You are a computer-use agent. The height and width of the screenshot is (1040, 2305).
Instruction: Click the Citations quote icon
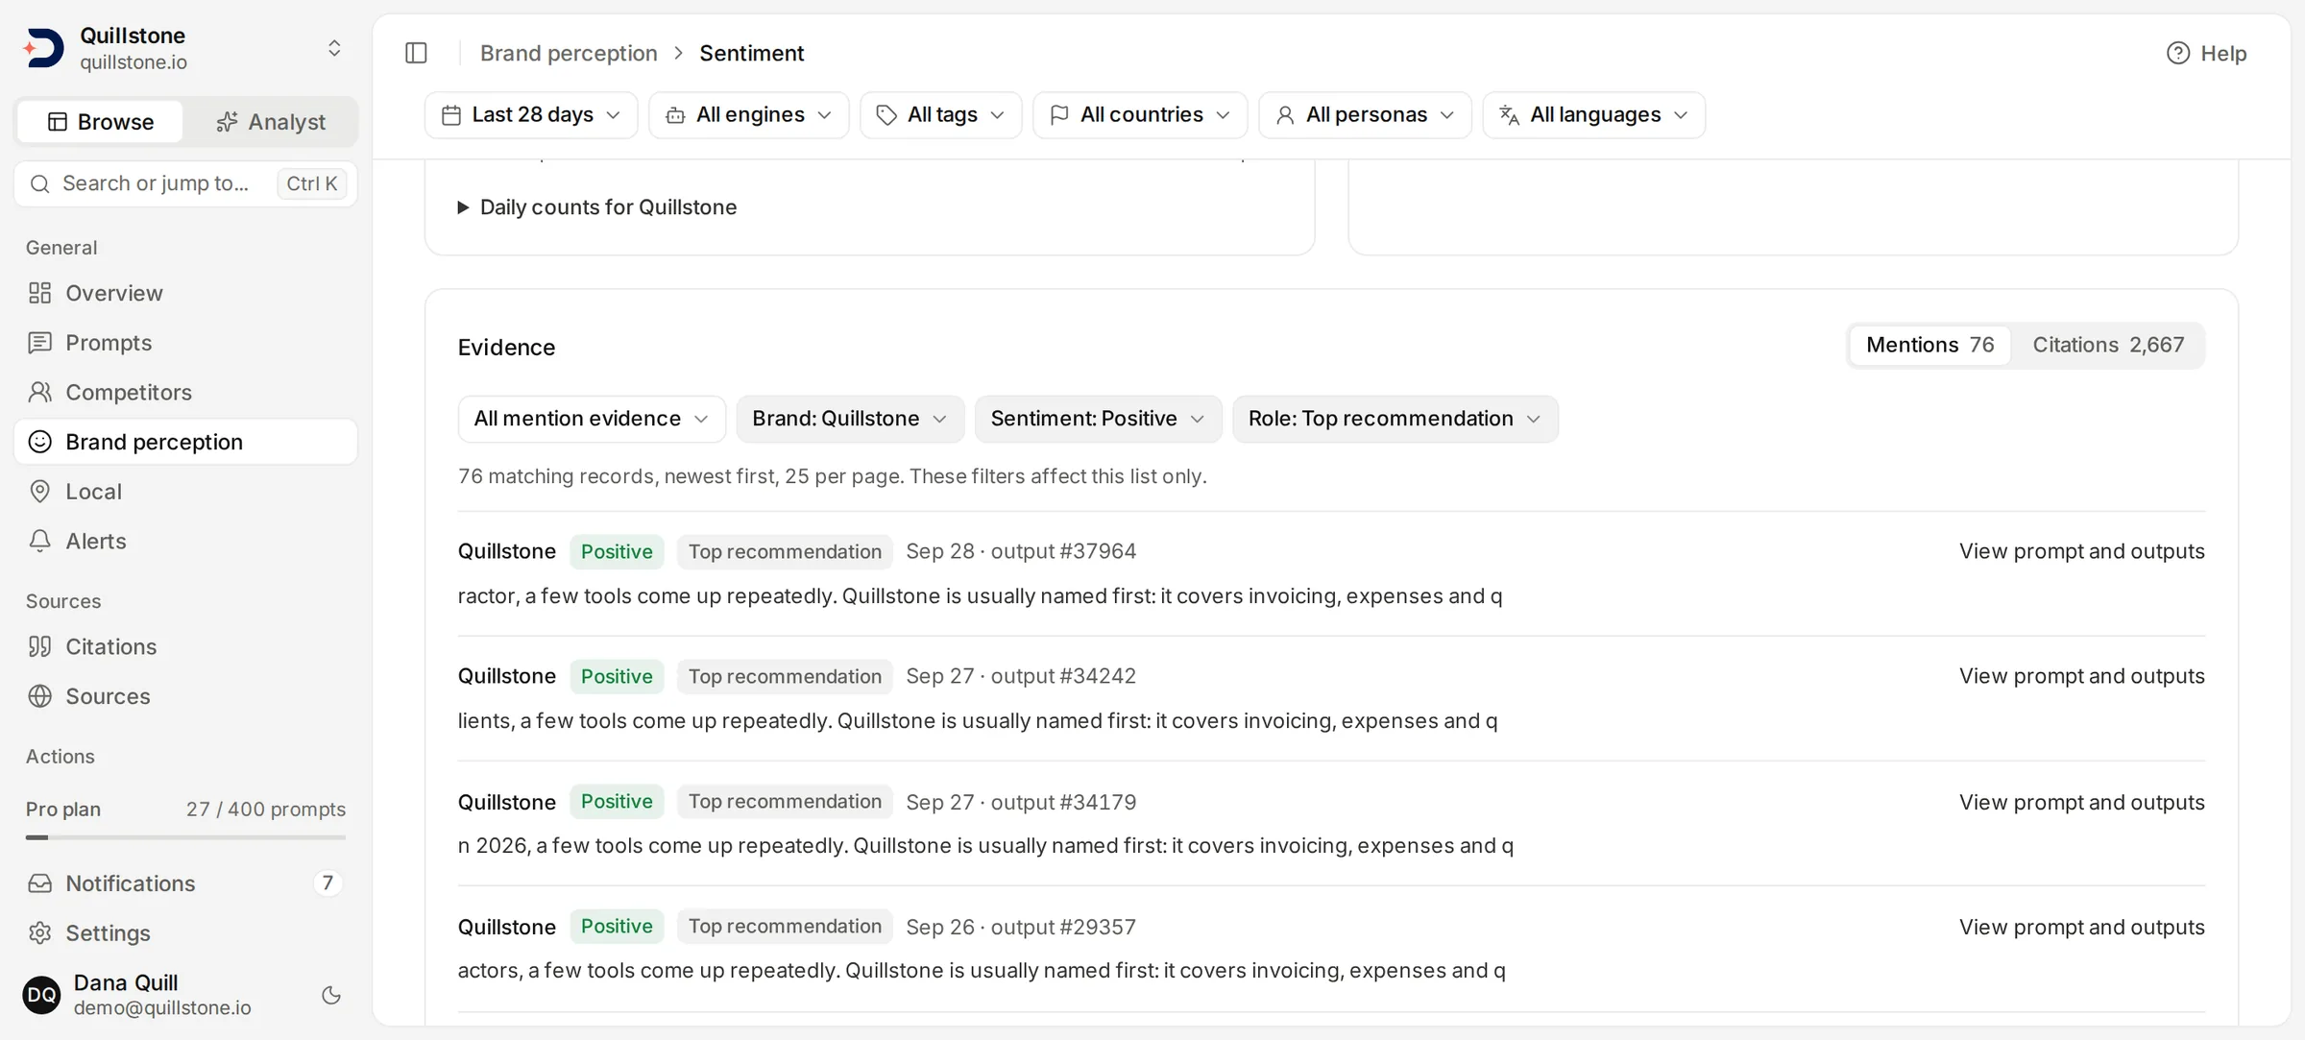point(39,646)
